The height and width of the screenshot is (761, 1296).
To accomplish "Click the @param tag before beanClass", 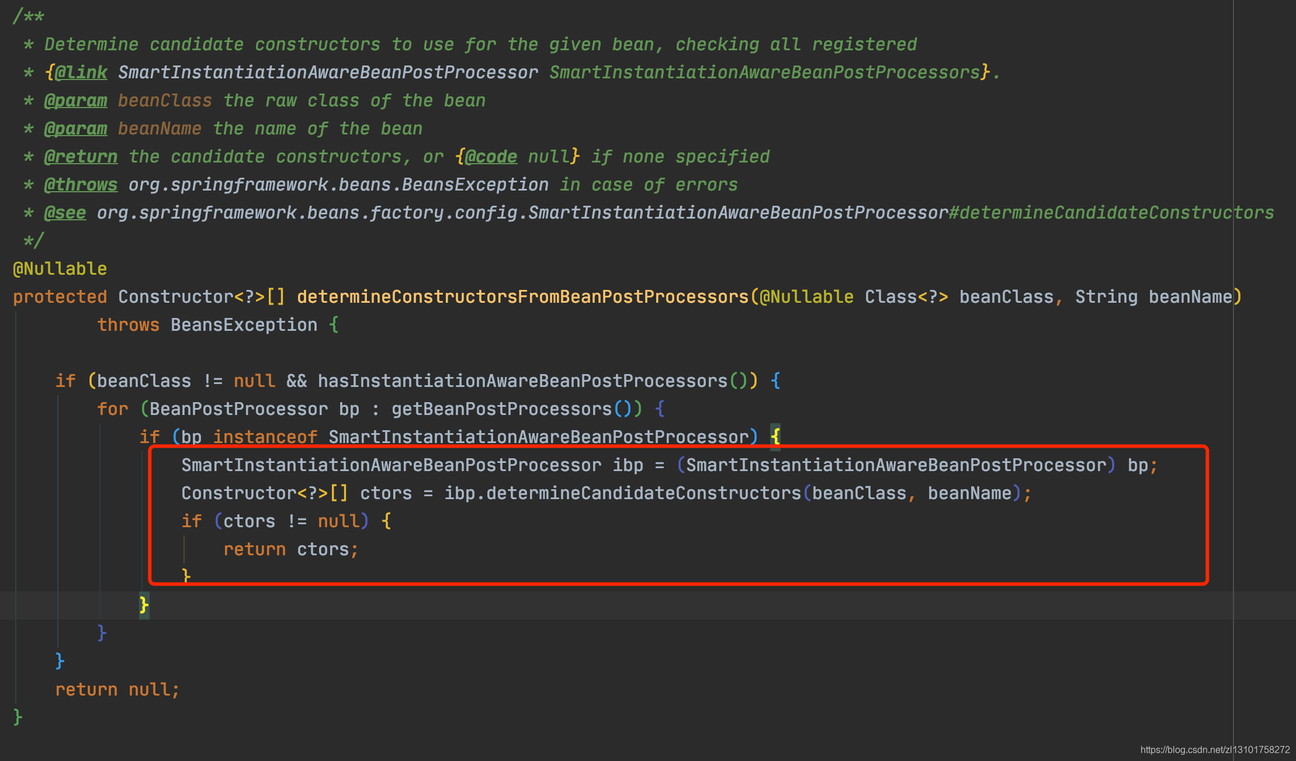I will coord(75,101).
